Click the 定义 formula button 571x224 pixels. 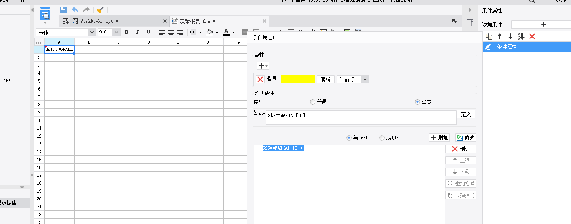[466, 114]
